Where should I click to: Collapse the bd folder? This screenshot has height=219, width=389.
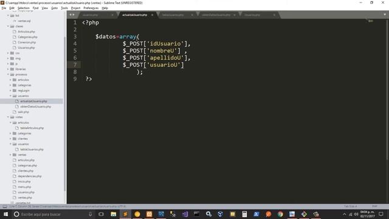[x=8, y=15]
